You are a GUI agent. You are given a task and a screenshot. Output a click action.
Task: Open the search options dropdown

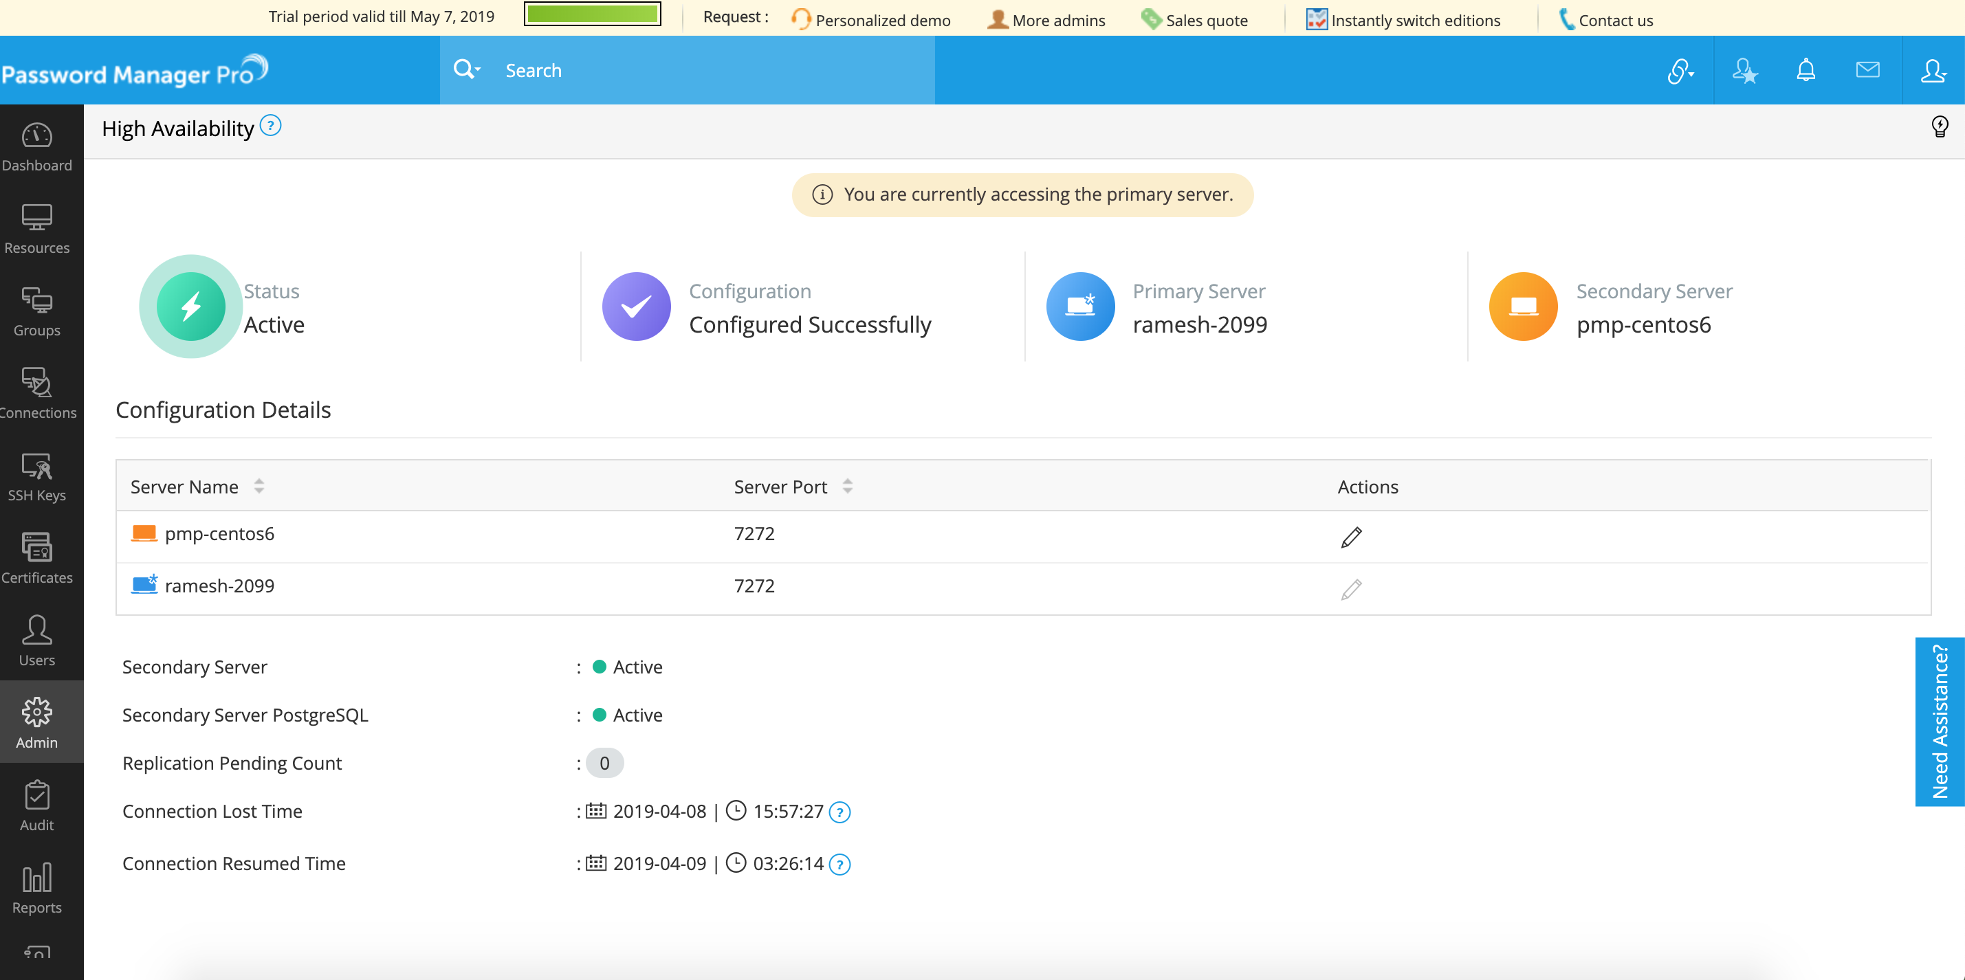[x=466, y=69]
